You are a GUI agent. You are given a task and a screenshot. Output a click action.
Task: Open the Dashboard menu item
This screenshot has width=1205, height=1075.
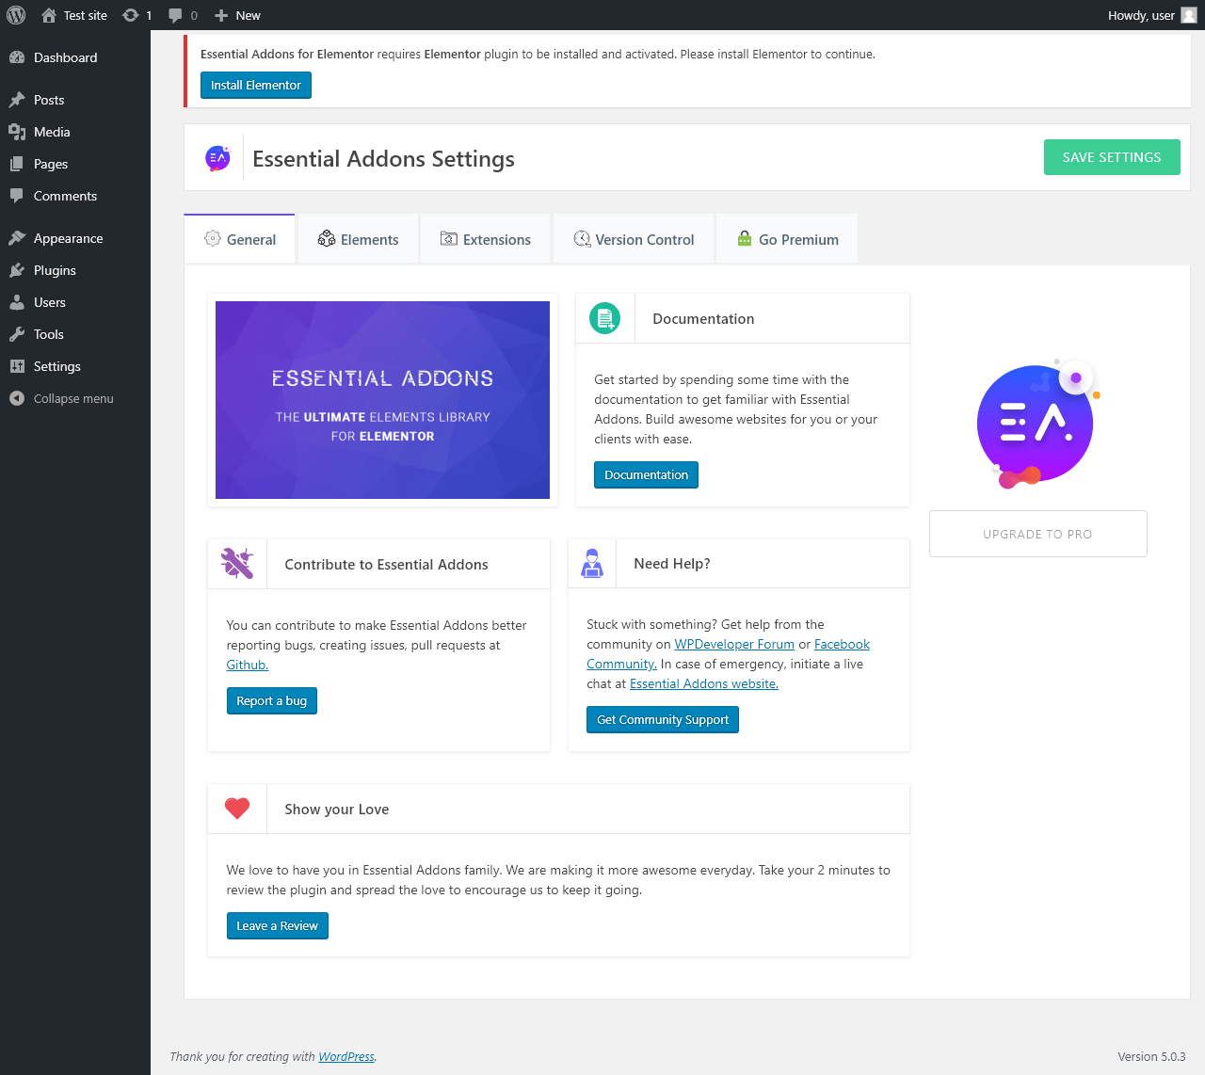75,57
